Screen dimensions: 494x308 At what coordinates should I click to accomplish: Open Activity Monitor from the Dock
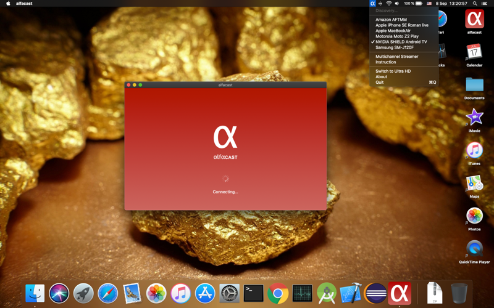(302, 293)
